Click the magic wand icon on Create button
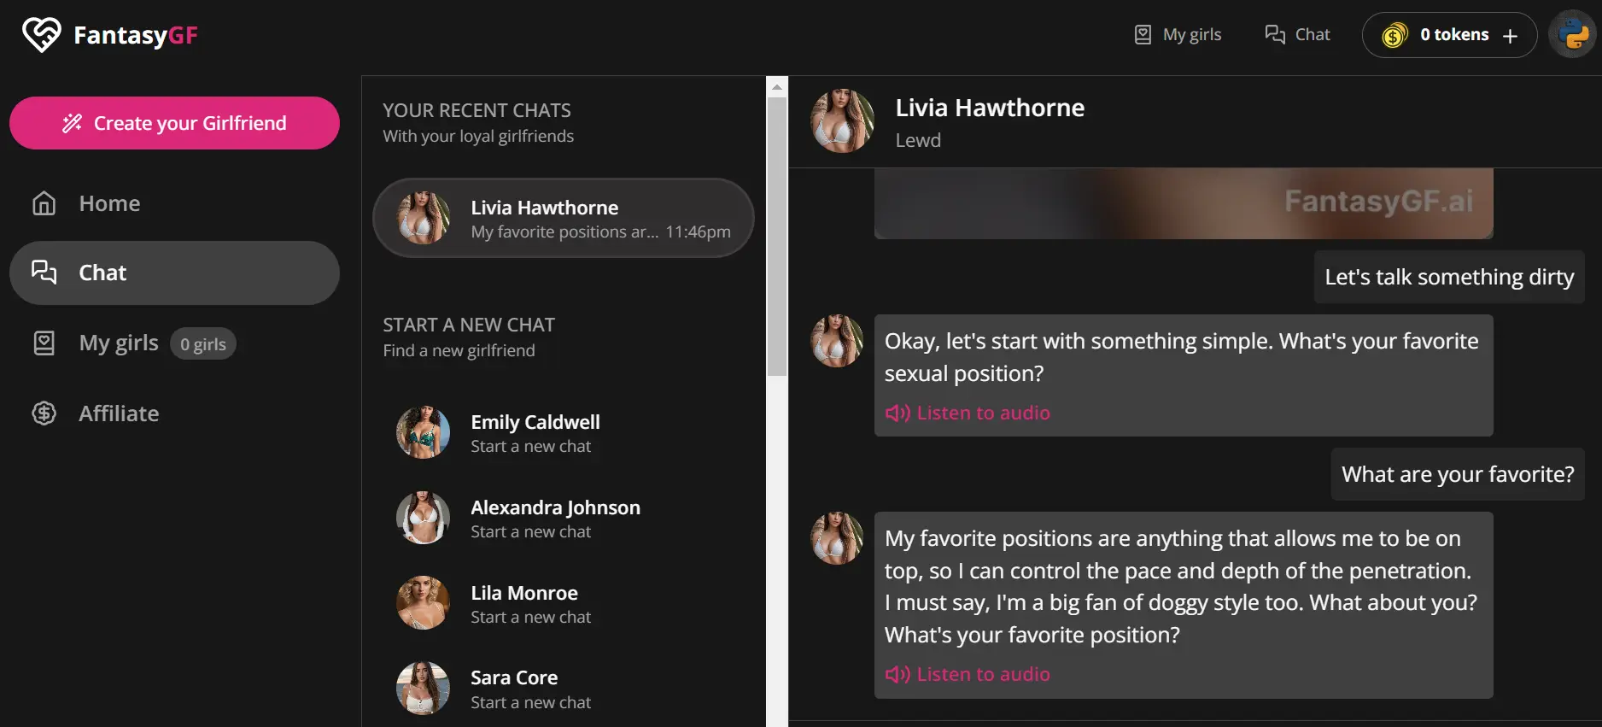 click(x=72, y=123)
